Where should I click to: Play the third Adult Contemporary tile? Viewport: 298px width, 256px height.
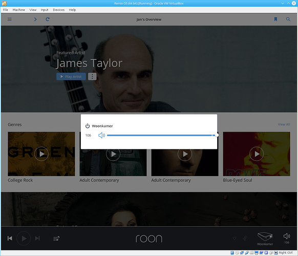coord(185,154)
